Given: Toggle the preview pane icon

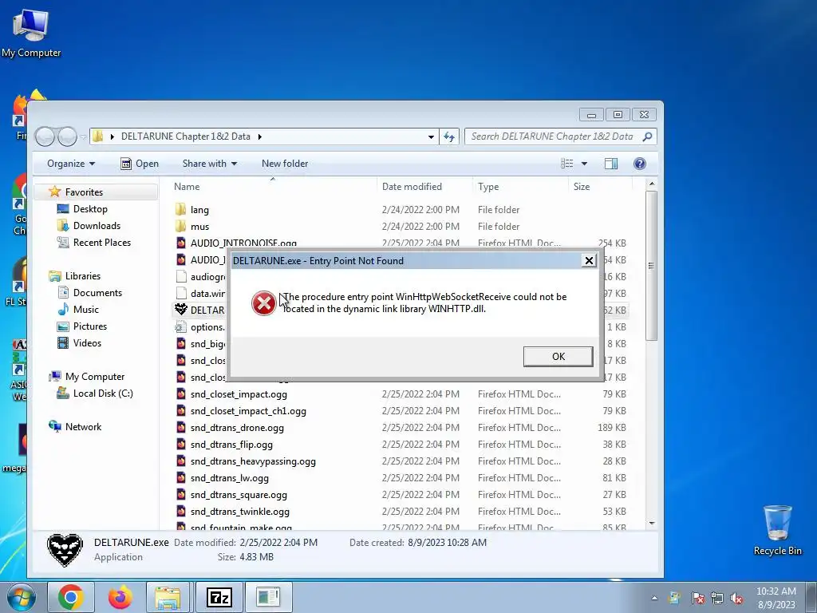Looking at the screenshot, I should [x=610, y=164].
